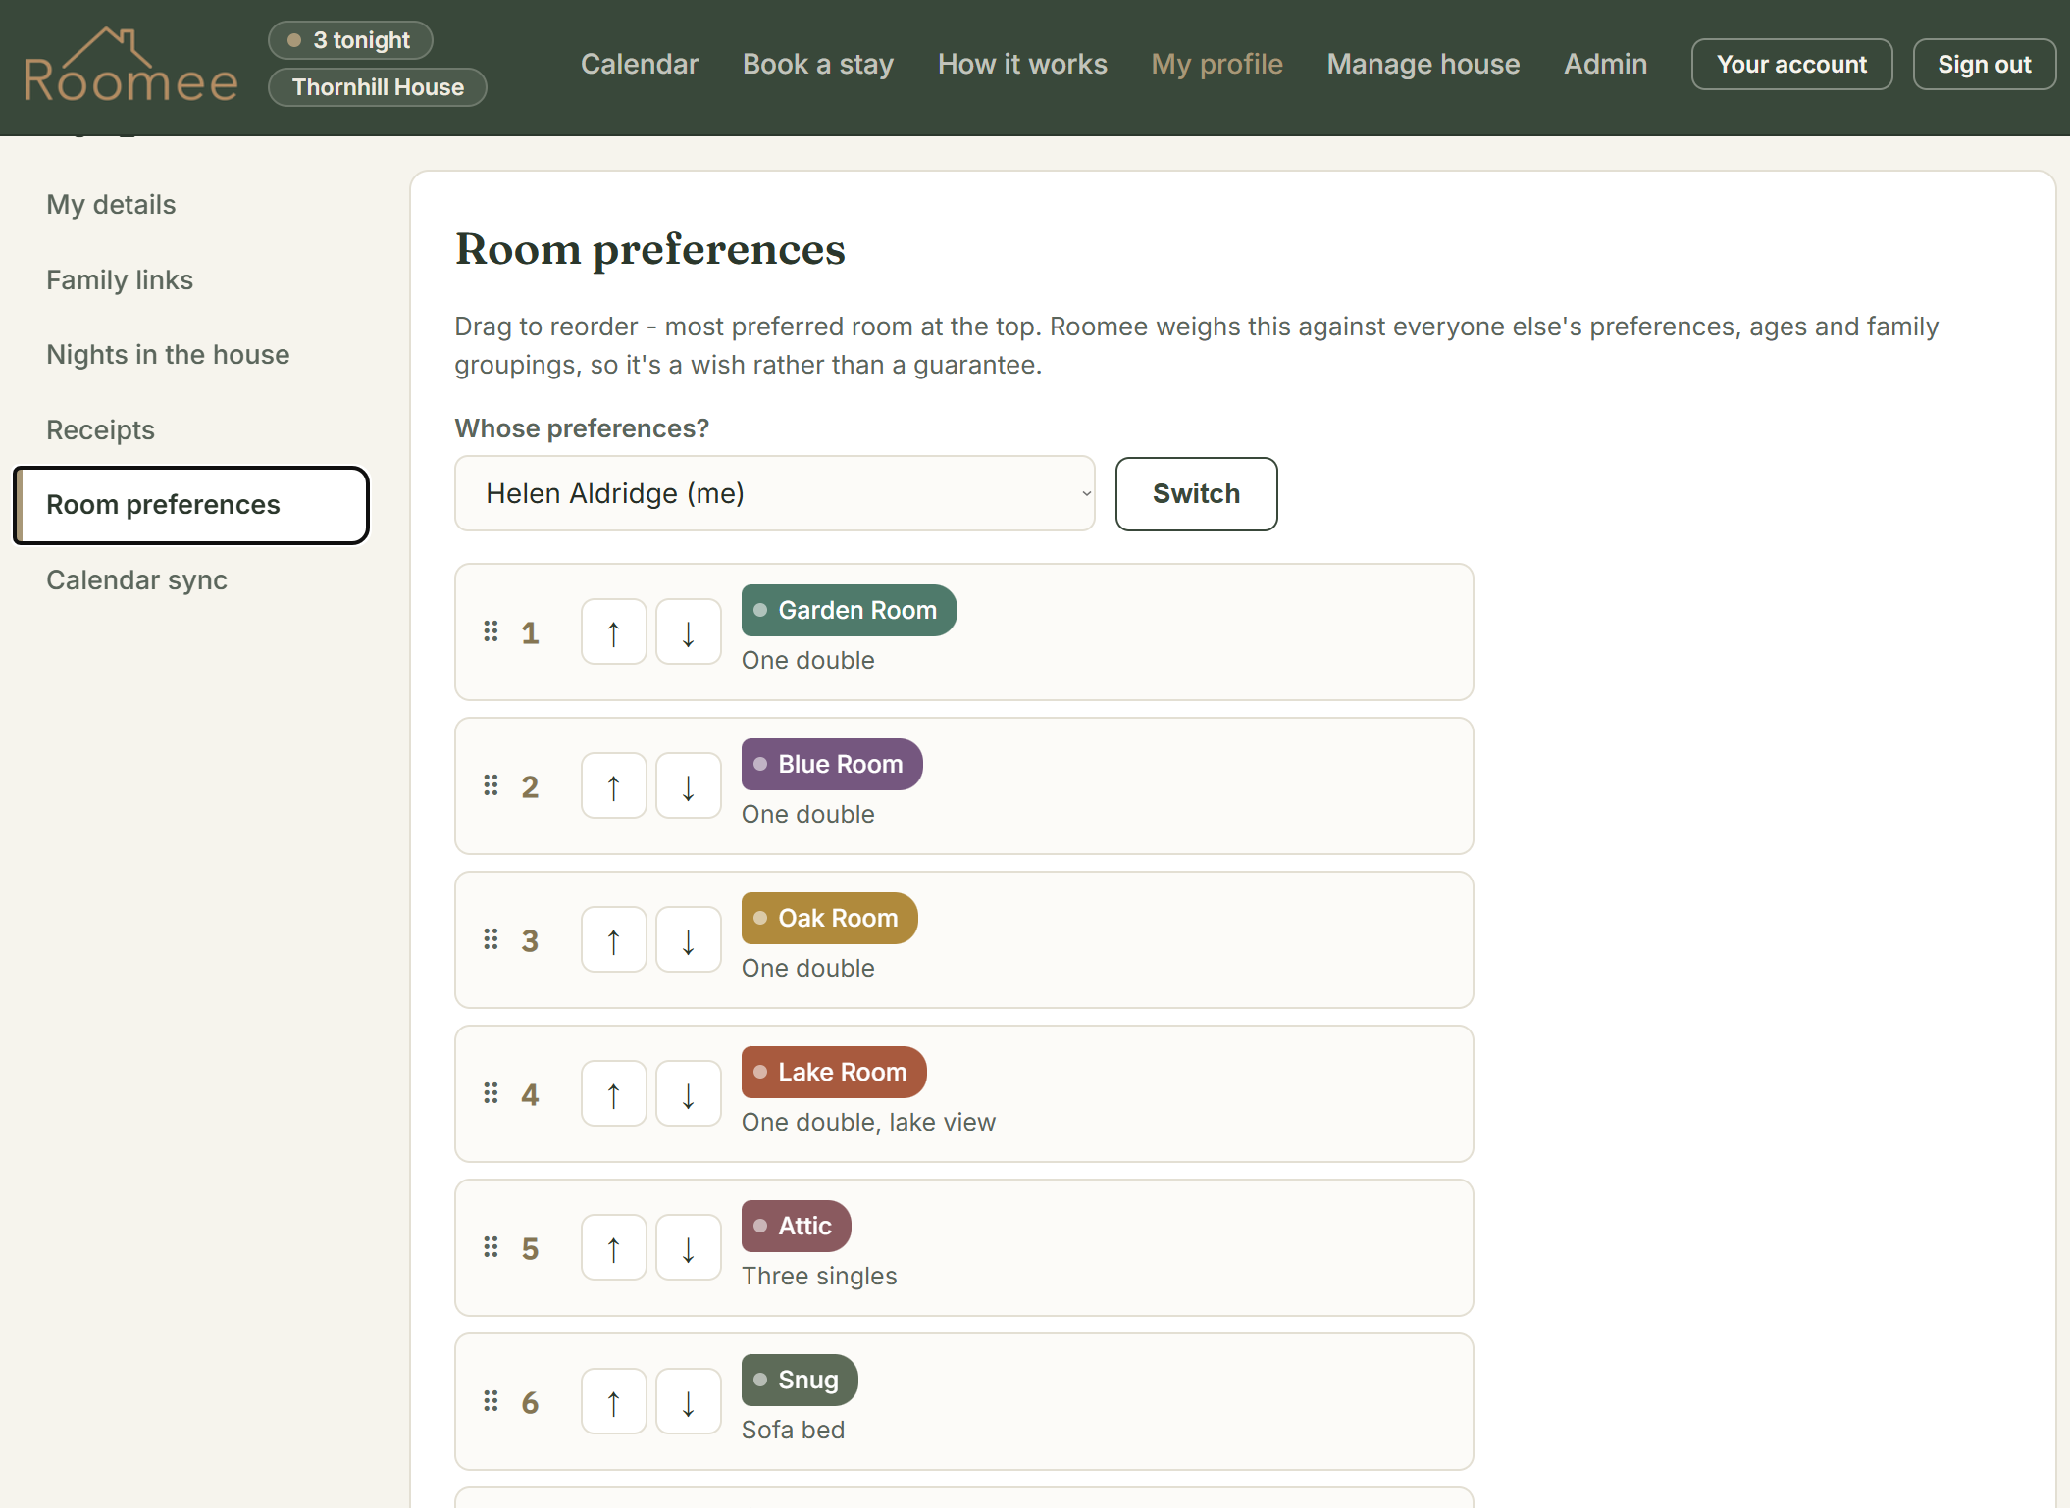2070x1508 pixels.
Task: Move Oak Room down with arrow
Action: 689,940
